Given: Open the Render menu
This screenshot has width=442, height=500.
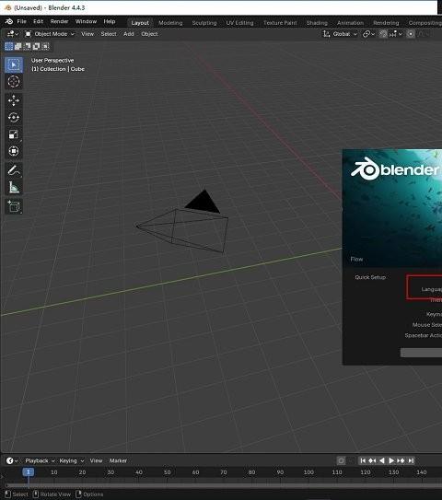Looking at the screenshot, I should pos(59,21).
